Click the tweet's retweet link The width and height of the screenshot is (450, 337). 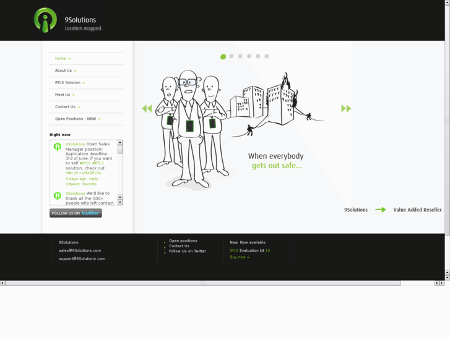tap(72, 184)
